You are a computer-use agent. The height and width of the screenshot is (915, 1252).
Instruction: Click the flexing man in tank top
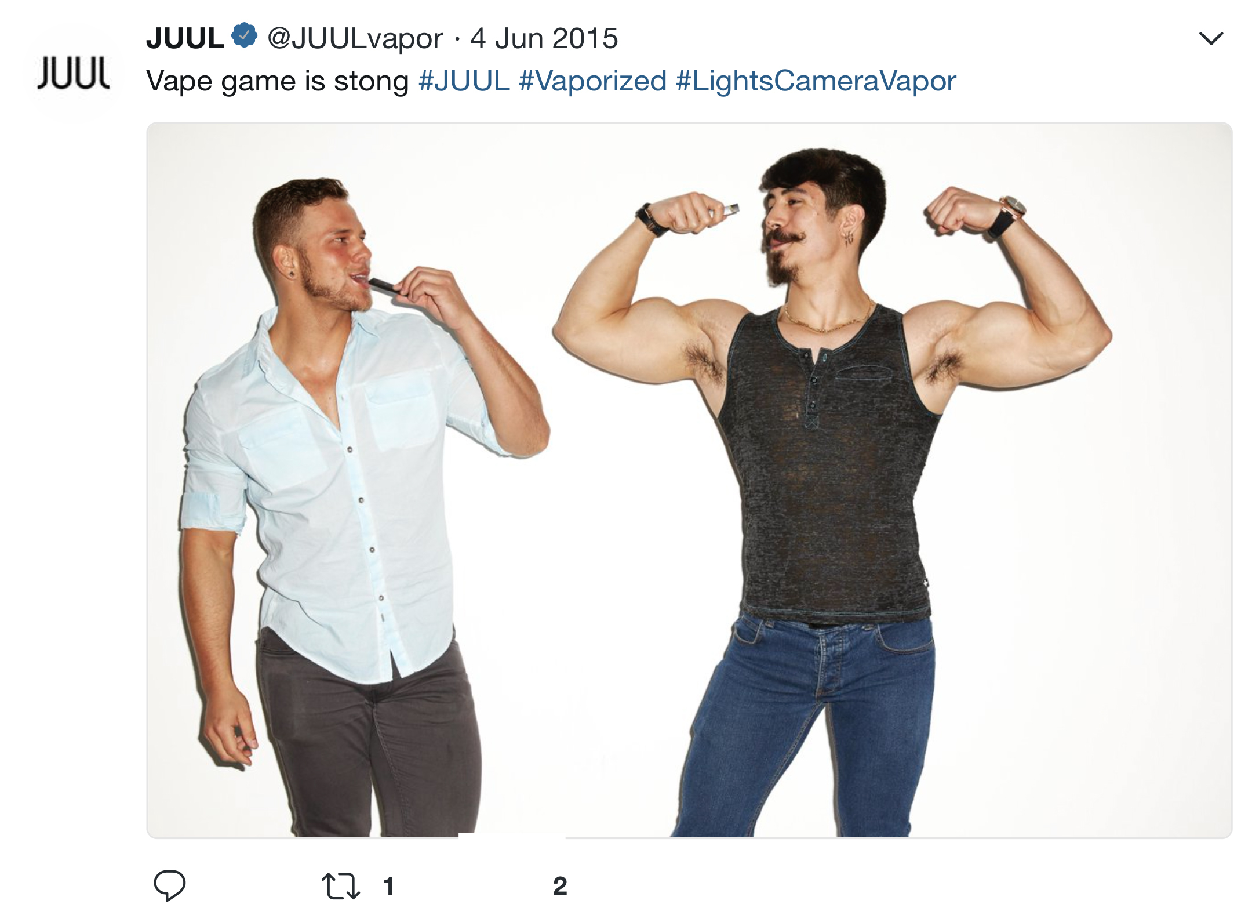(832, 493)
